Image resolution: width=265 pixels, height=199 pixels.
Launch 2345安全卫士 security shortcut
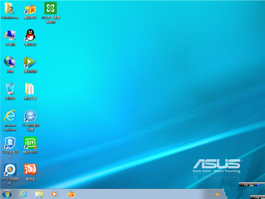(x=10, y=143)
